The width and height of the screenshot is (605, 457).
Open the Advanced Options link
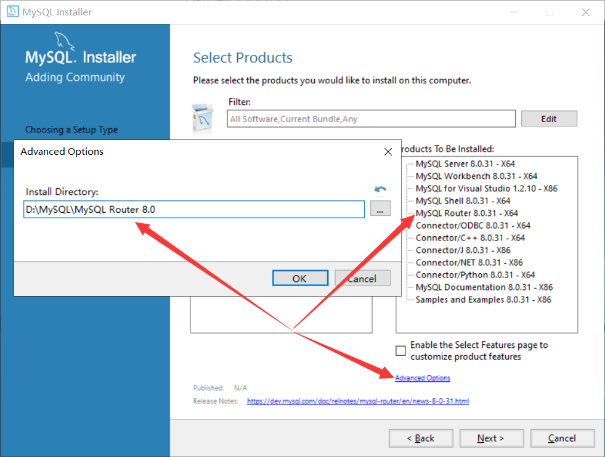click(x=423, y=378)
